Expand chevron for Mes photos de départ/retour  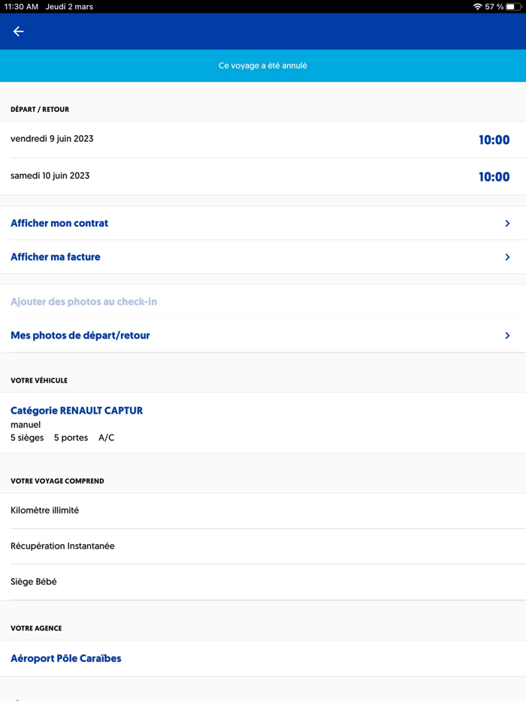507,335
